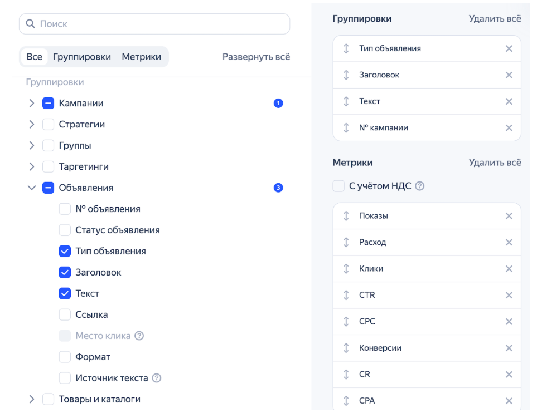Image resolution: width=537 pixels, height=413 pixels.
Task: Expand the Товары и каталоги section
Action: click(x=32, y=399)
